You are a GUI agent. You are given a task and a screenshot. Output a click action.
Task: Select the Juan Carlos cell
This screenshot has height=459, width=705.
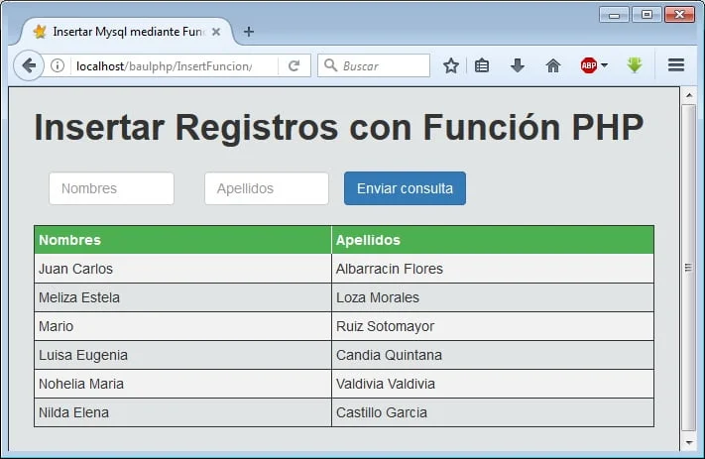(182, 269)
